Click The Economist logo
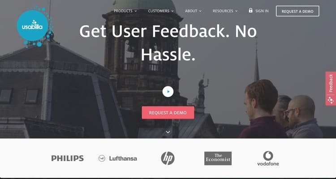Screen dimensions: 336x179 pyautogui.click(x=218, y=158)
